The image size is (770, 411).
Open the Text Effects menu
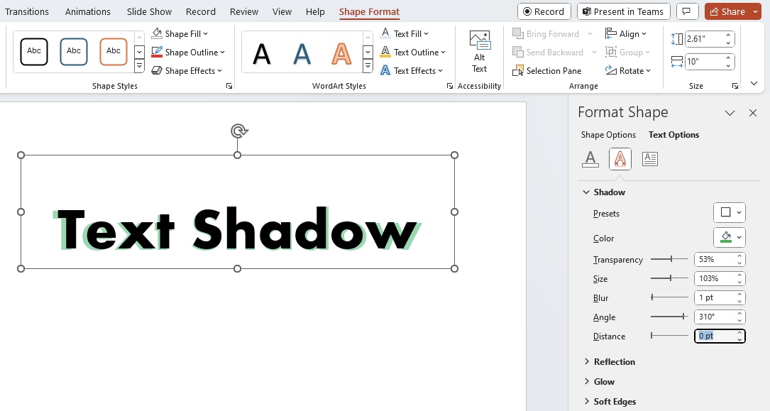click(x=412, y=71)
